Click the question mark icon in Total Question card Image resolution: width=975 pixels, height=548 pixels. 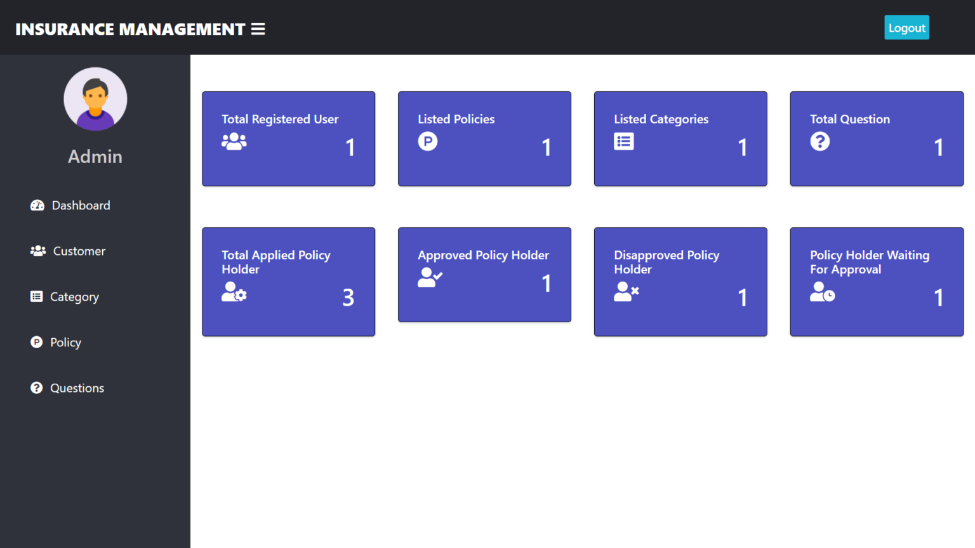tap(820, 141)
